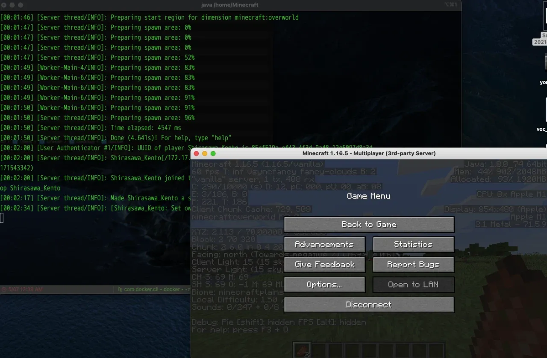Maximize the Minecraft window with green button
The width and height of the screenshot is (547, 358).
tap(213, 153)
